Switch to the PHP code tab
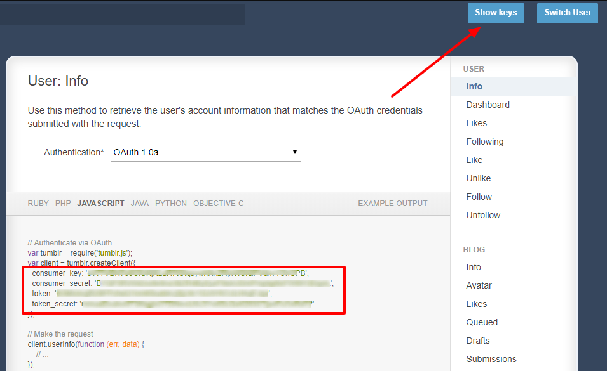The image size is (607, 371). point(62,203)
